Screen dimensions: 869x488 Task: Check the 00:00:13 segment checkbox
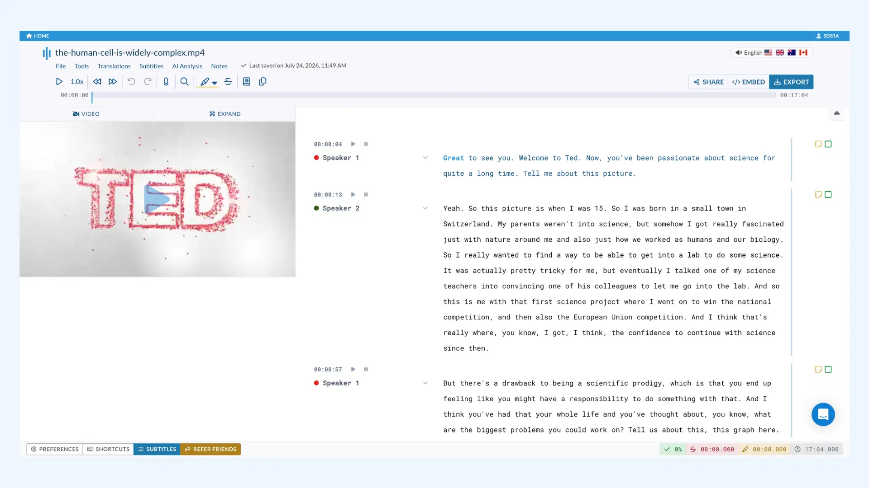point(828,195)
